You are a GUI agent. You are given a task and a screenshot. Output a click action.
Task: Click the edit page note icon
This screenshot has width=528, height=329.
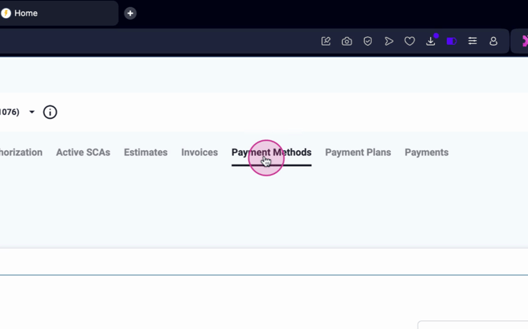(325, 41)
